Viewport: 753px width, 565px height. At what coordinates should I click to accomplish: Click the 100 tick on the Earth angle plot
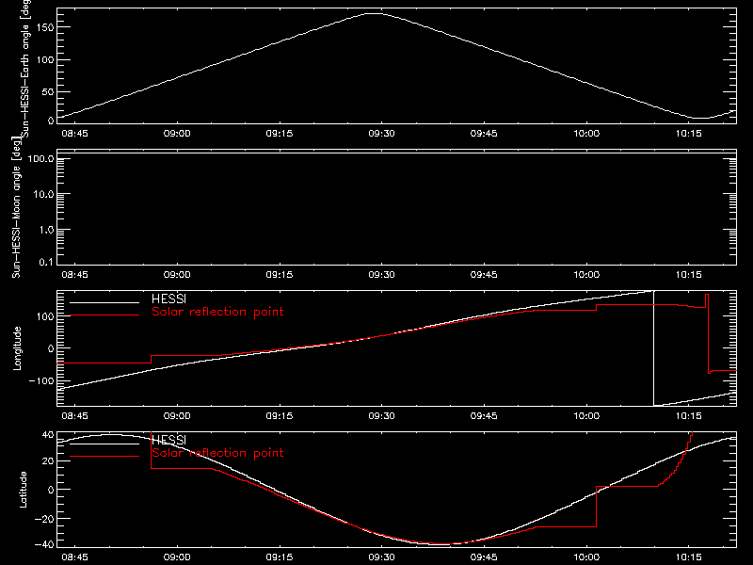pyautogui.click(x=44, y=60)
